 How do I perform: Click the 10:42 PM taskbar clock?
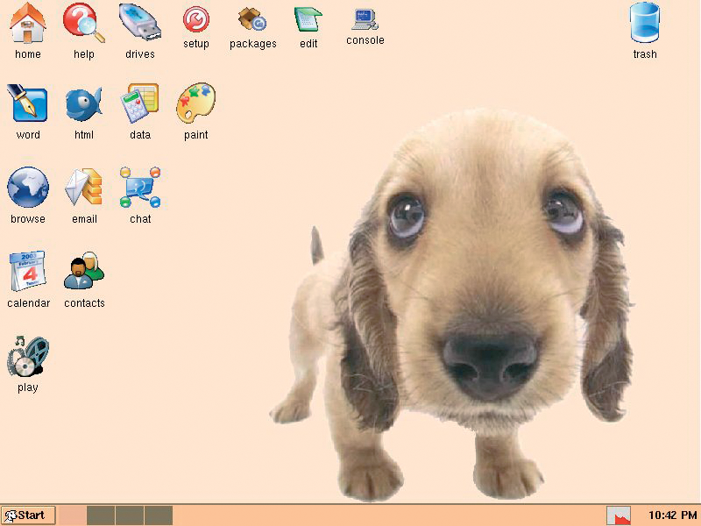(x=672, y=515)
